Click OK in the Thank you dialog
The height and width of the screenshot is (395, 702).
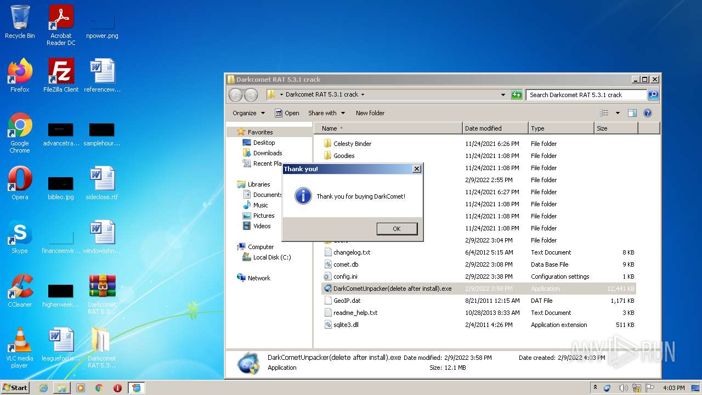click(x=397, y=229)
